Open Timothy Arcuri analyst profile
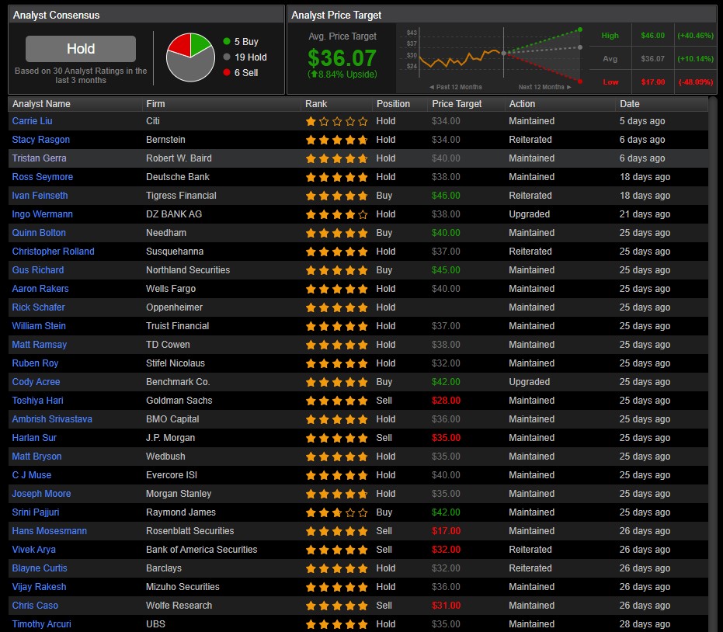The image size is (723, 632). [41, 624]
